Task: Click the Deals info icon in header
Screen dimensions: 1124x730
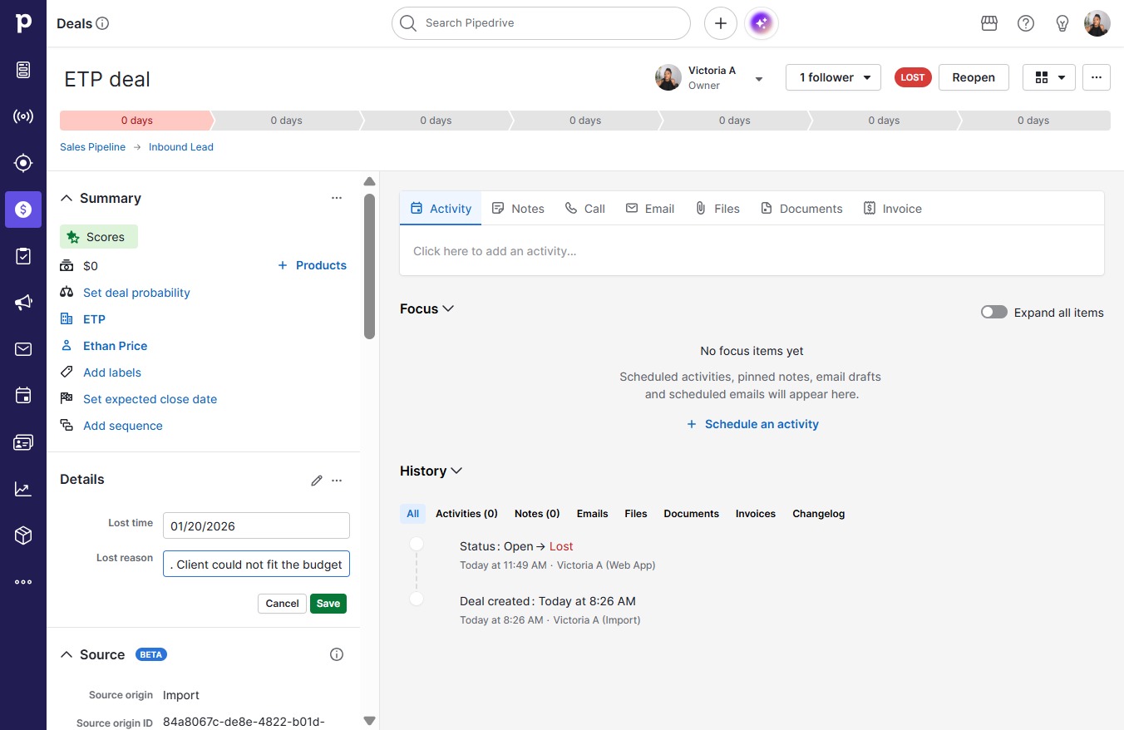Action: tap(103, 23)
